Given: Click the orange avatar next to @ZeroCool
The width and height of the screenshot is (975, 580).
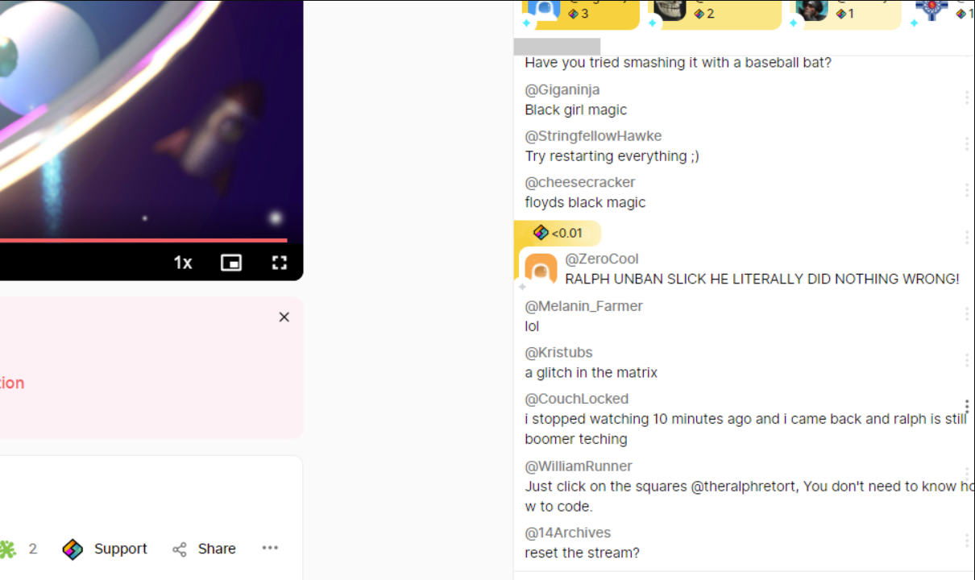Looking at the screenshot, I should coord(541,269).
